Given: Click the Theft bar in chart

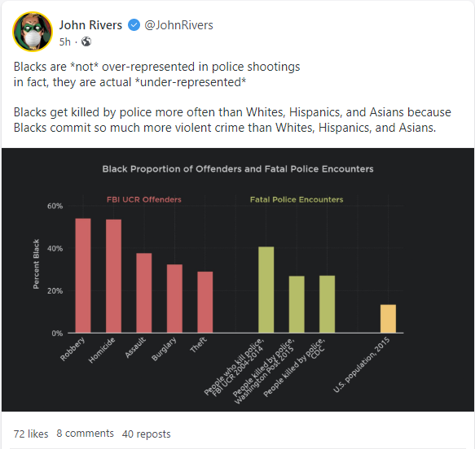Looking at the screenshot, I should click(205, 302).
